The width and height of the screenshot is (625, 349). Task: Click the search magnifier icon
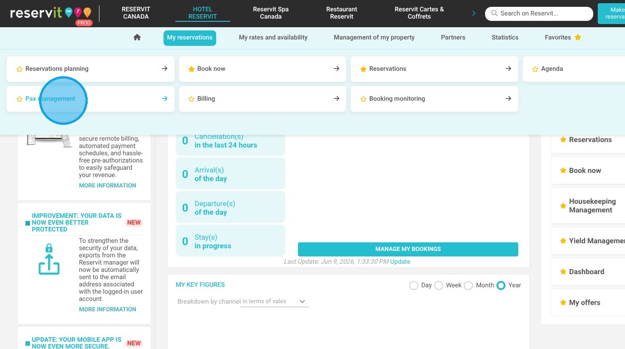495,14
